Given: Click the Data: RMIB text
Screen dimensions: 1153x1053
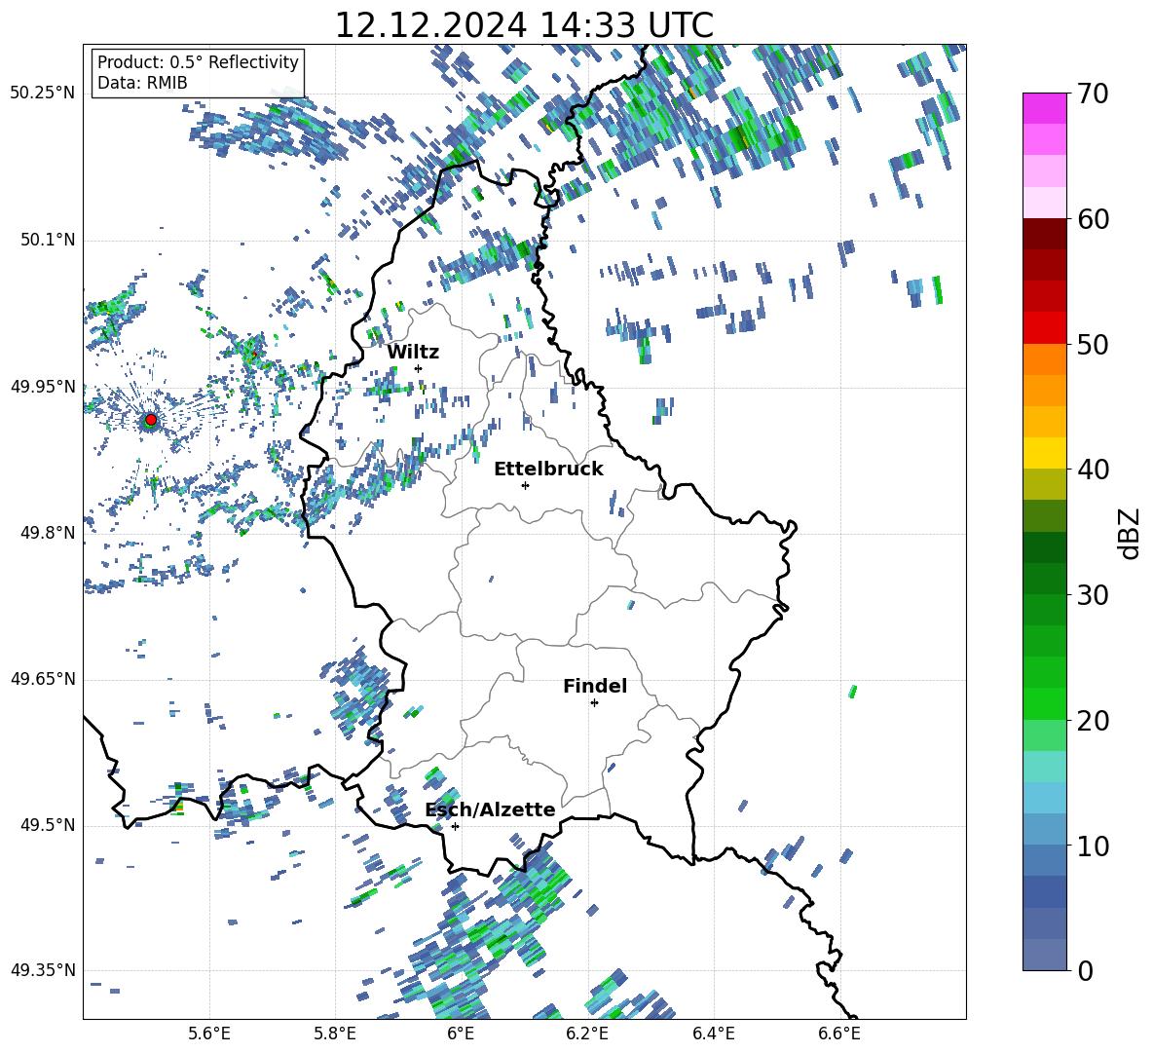Looking at the screenshot, I should coord(142,83).
